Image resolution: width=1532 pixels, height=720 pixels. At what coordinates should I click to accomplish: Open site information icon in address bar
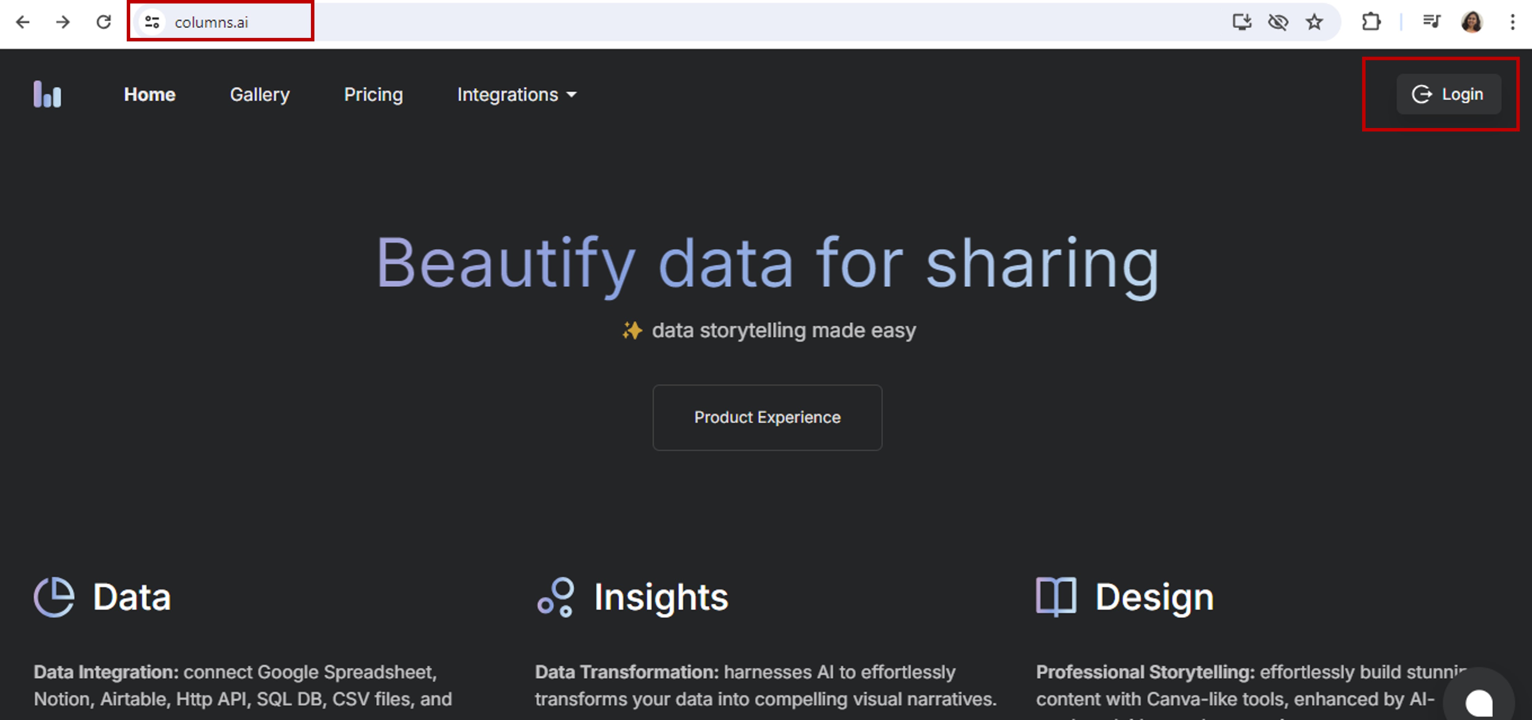(x=152, y=22)
